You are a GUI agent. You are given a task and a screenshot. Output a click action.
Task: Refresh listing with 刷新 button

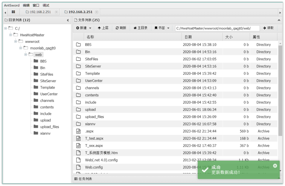(x=121, y=28)
